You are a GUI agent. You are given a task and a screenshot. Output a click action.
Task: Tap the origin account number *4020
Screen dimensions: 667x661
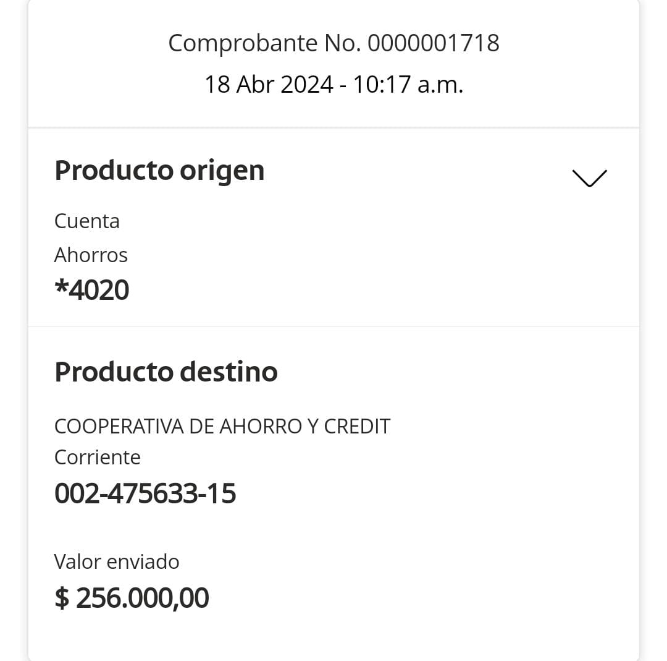92,289
